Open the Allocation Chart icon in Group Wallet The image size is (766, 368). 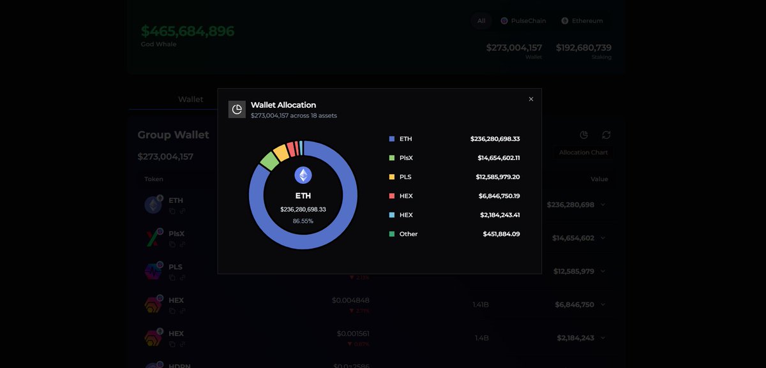point(583,135)
